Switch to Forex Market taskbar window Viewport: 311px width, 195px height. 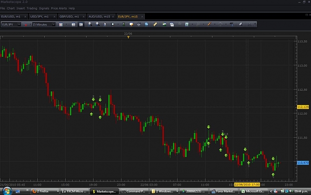coord(224,191)
